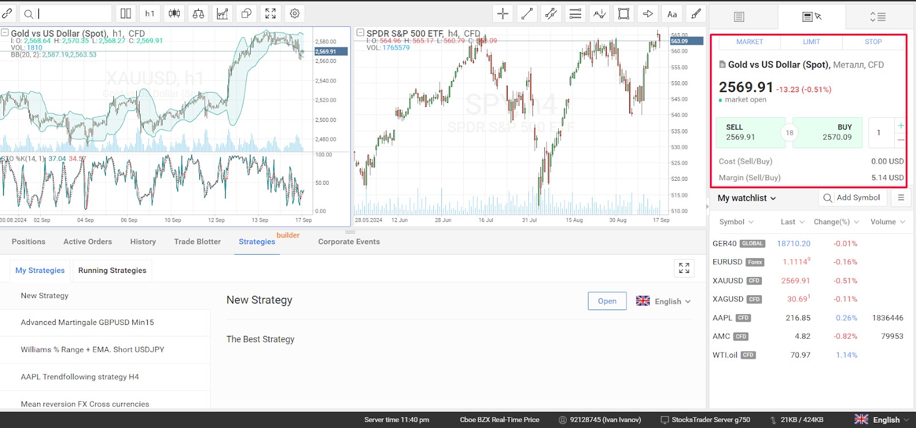Viewport: 916px width, 428px height.
Task: Open the strategy English language dropdown
Action: pyautogui.click(x=664, y=301)
